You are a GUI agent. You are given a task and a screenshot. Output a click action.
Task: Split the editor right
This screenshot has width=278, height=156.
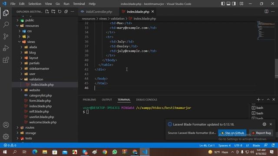266,12
